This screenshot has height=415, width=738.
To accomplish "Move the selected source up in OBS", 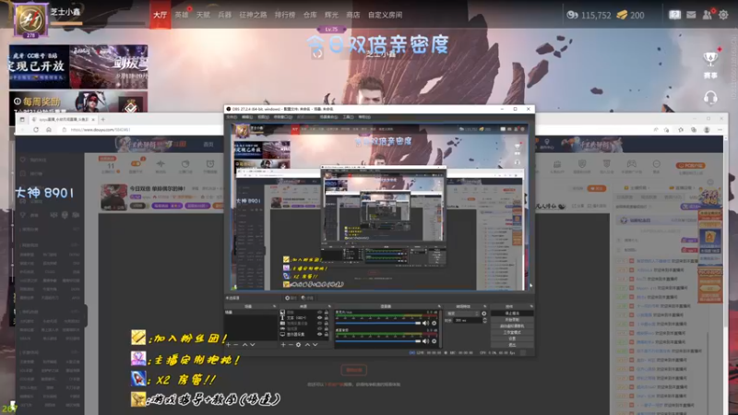I will (307, 344).
